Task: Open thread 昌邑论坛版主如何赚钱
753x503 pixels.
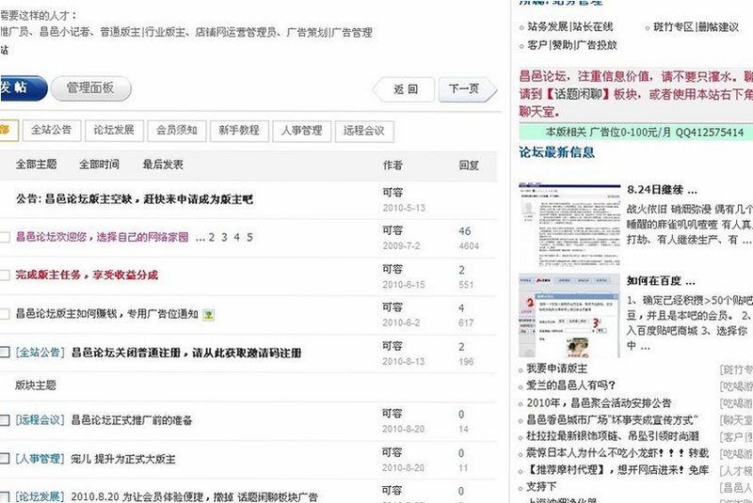Action: click(106, 314)
